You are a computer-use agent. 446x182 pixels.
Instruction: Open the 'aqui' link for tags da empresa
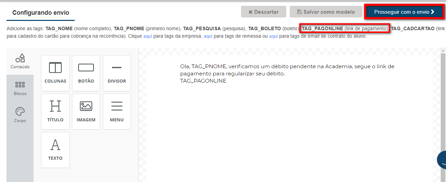[x=147, y=36]
